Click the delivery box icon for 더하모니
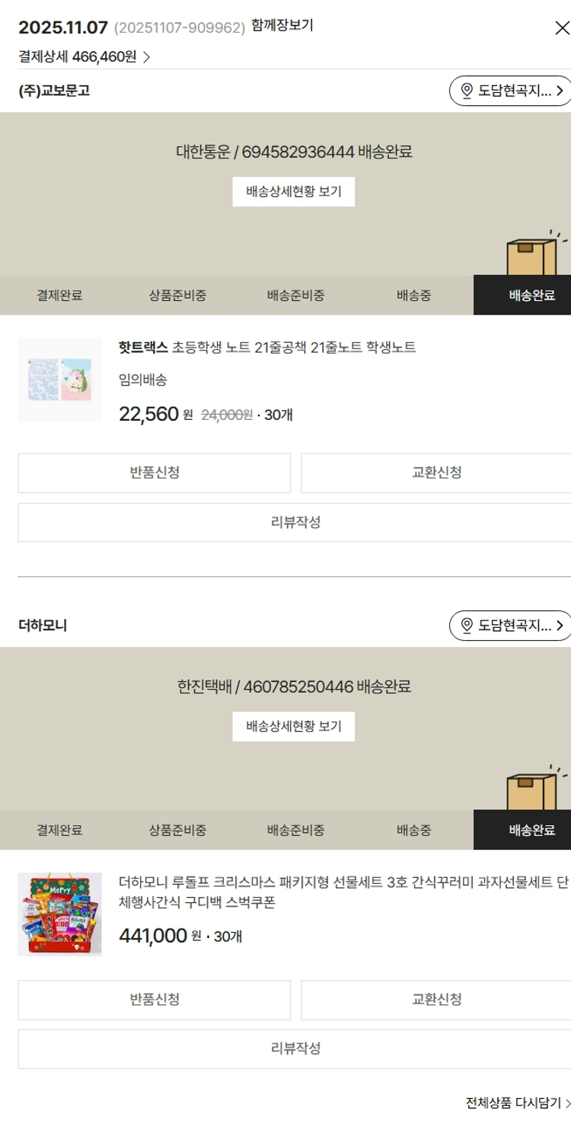571x1121 pixels. tap(532, 790)
